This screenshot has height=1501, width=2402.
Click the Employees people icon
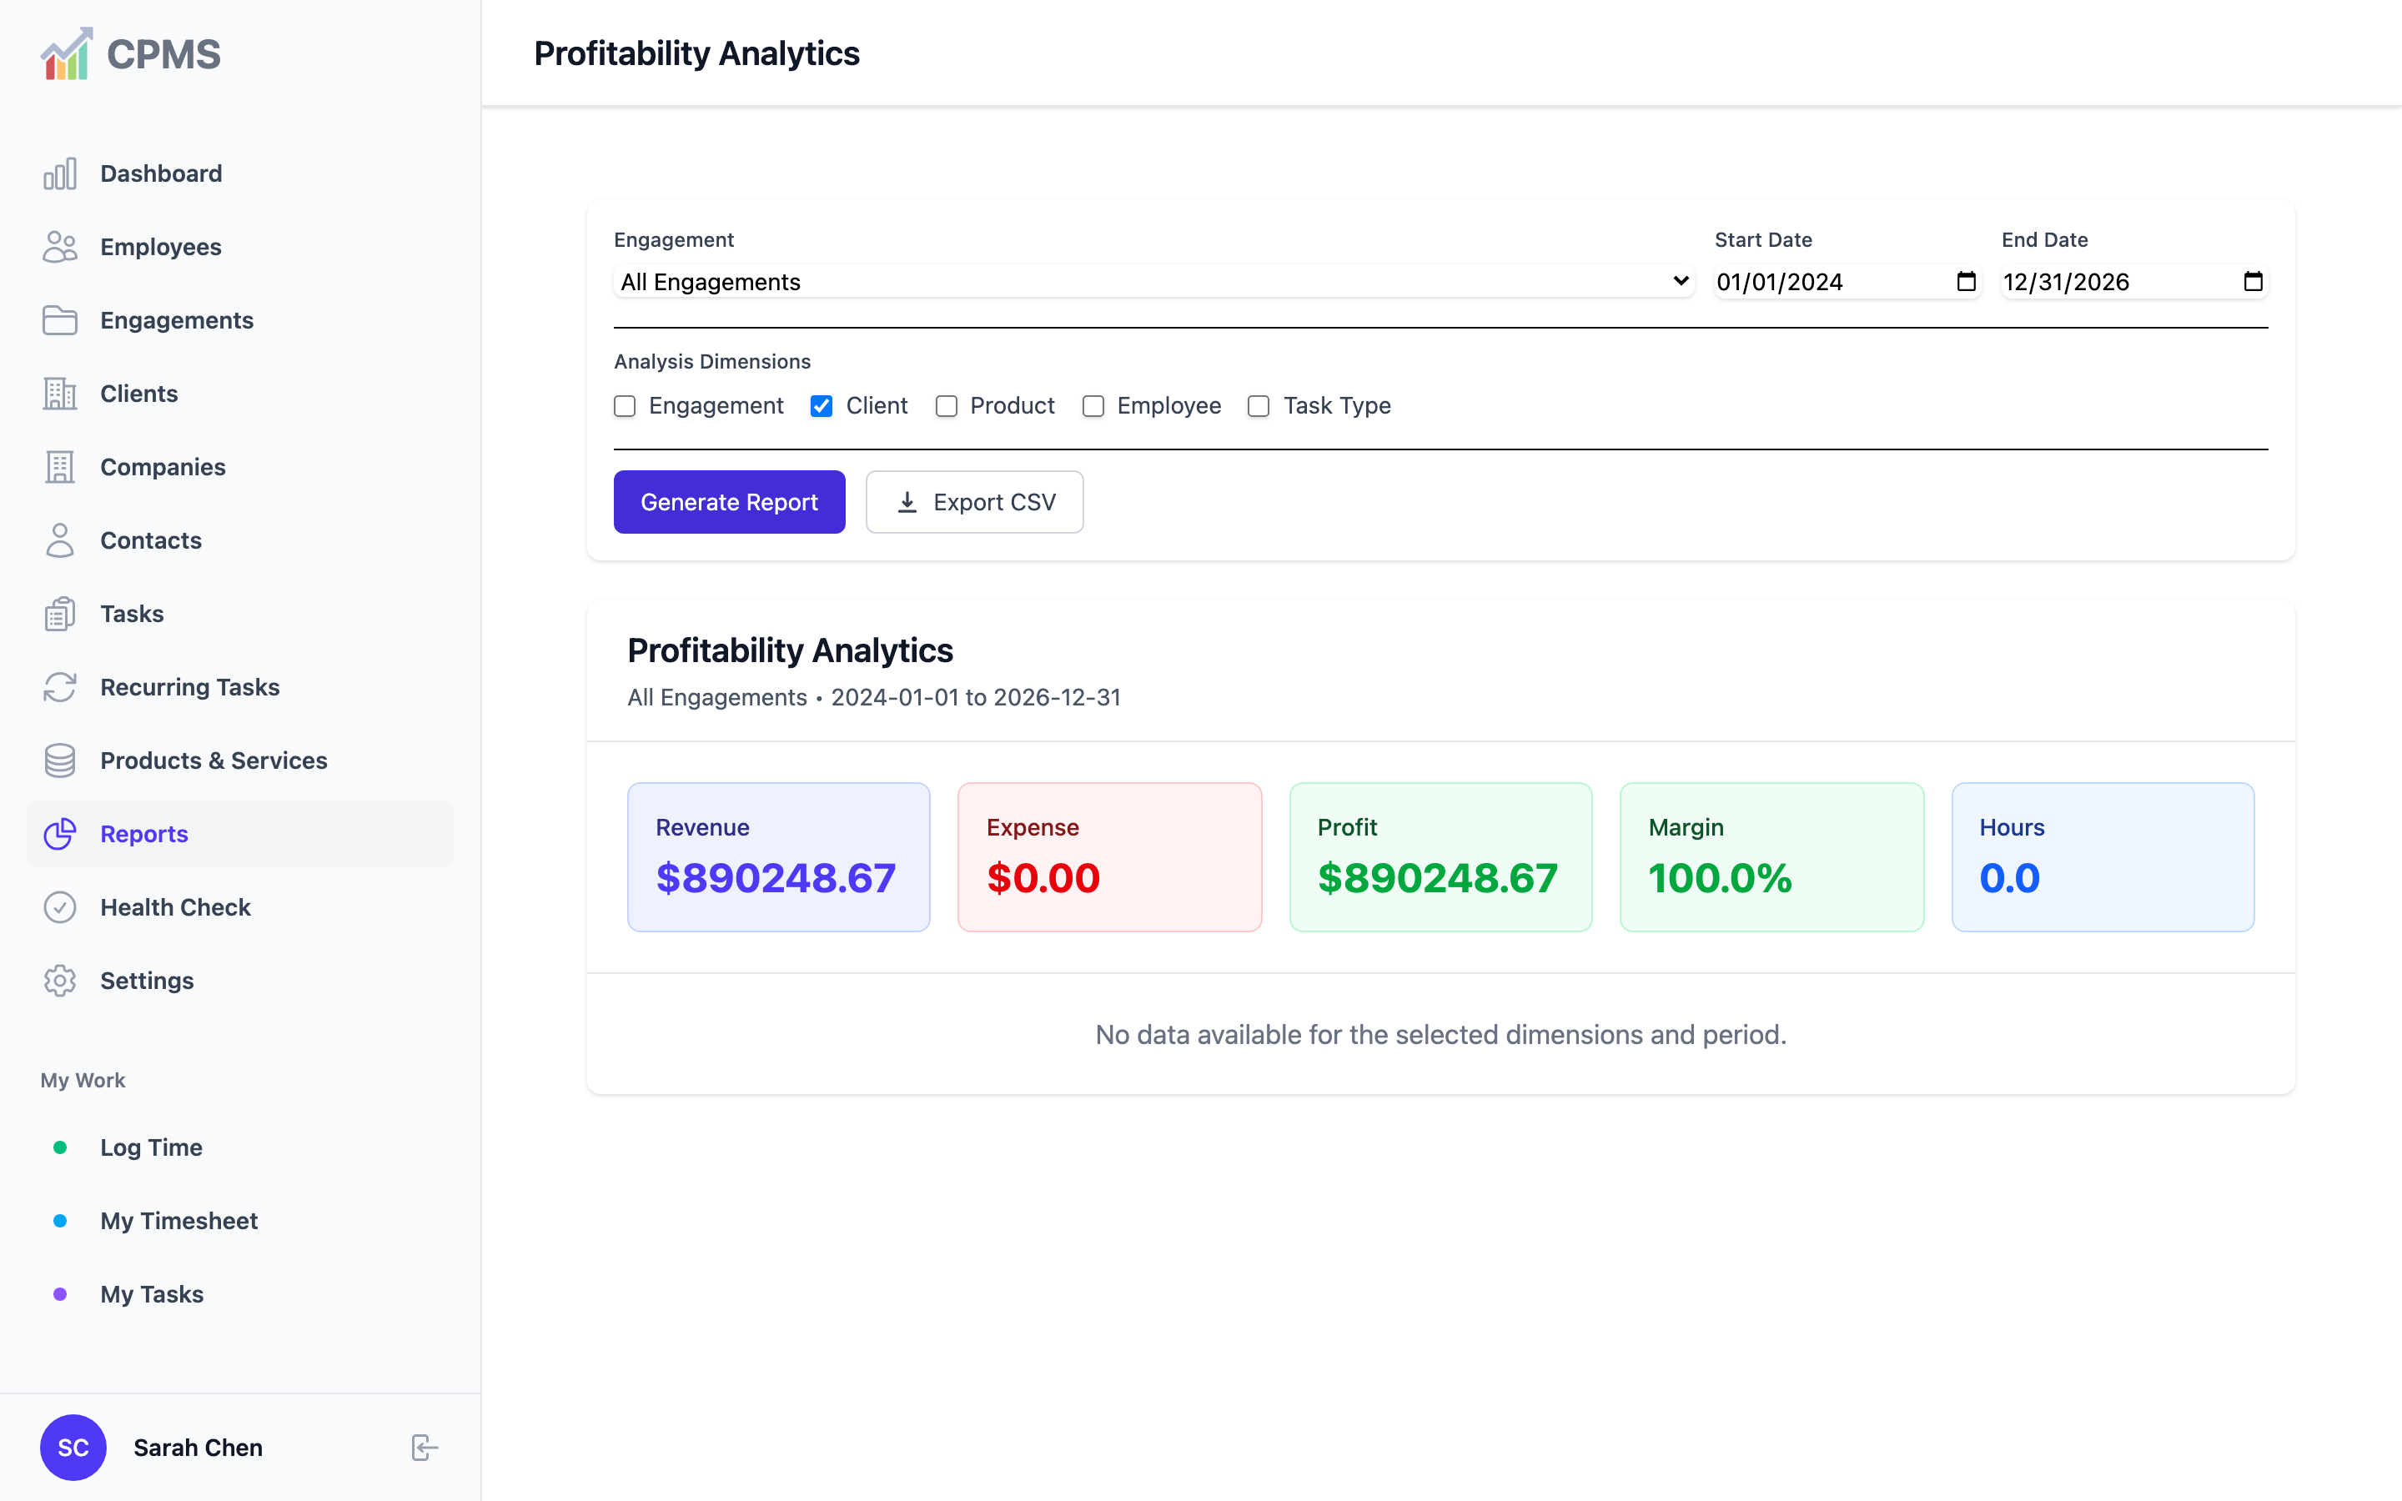pos(59,247)
